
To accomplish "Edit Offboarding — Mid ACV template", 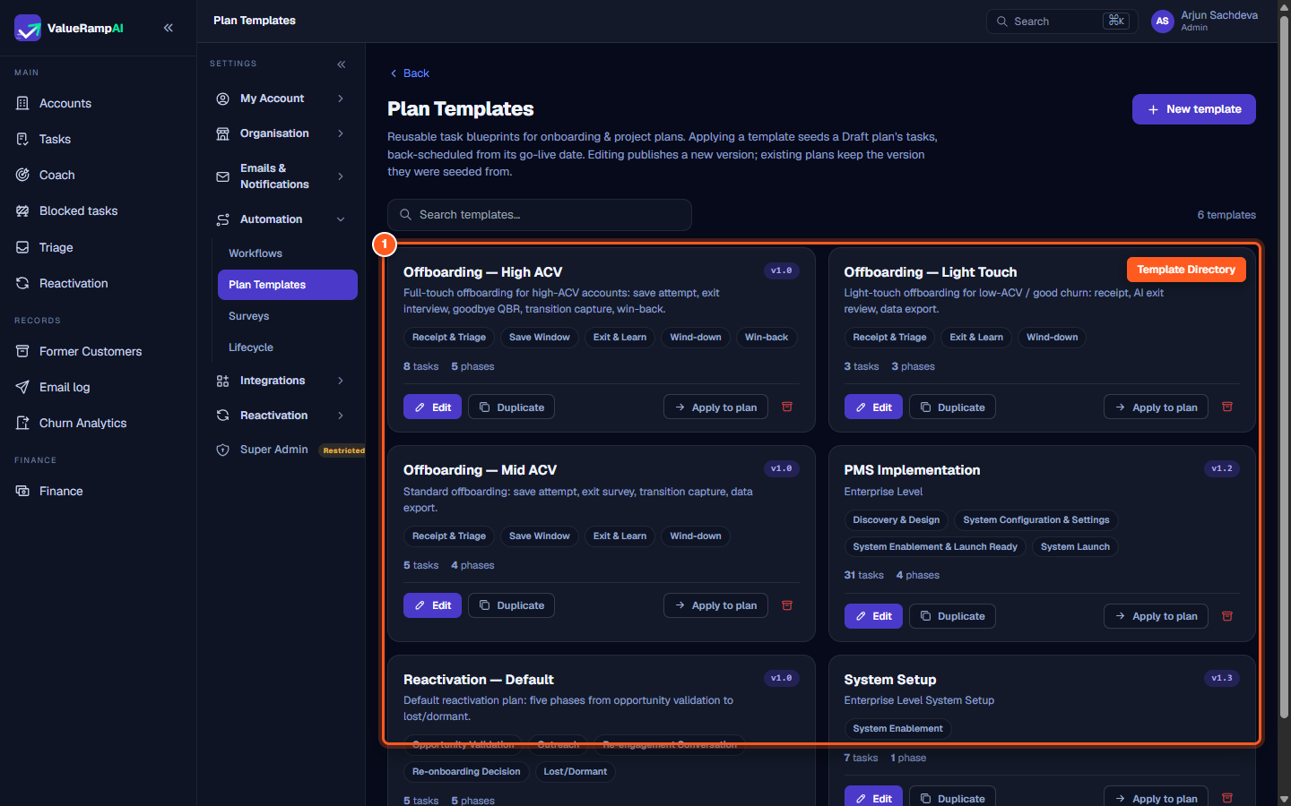I will tap(433, 605).
